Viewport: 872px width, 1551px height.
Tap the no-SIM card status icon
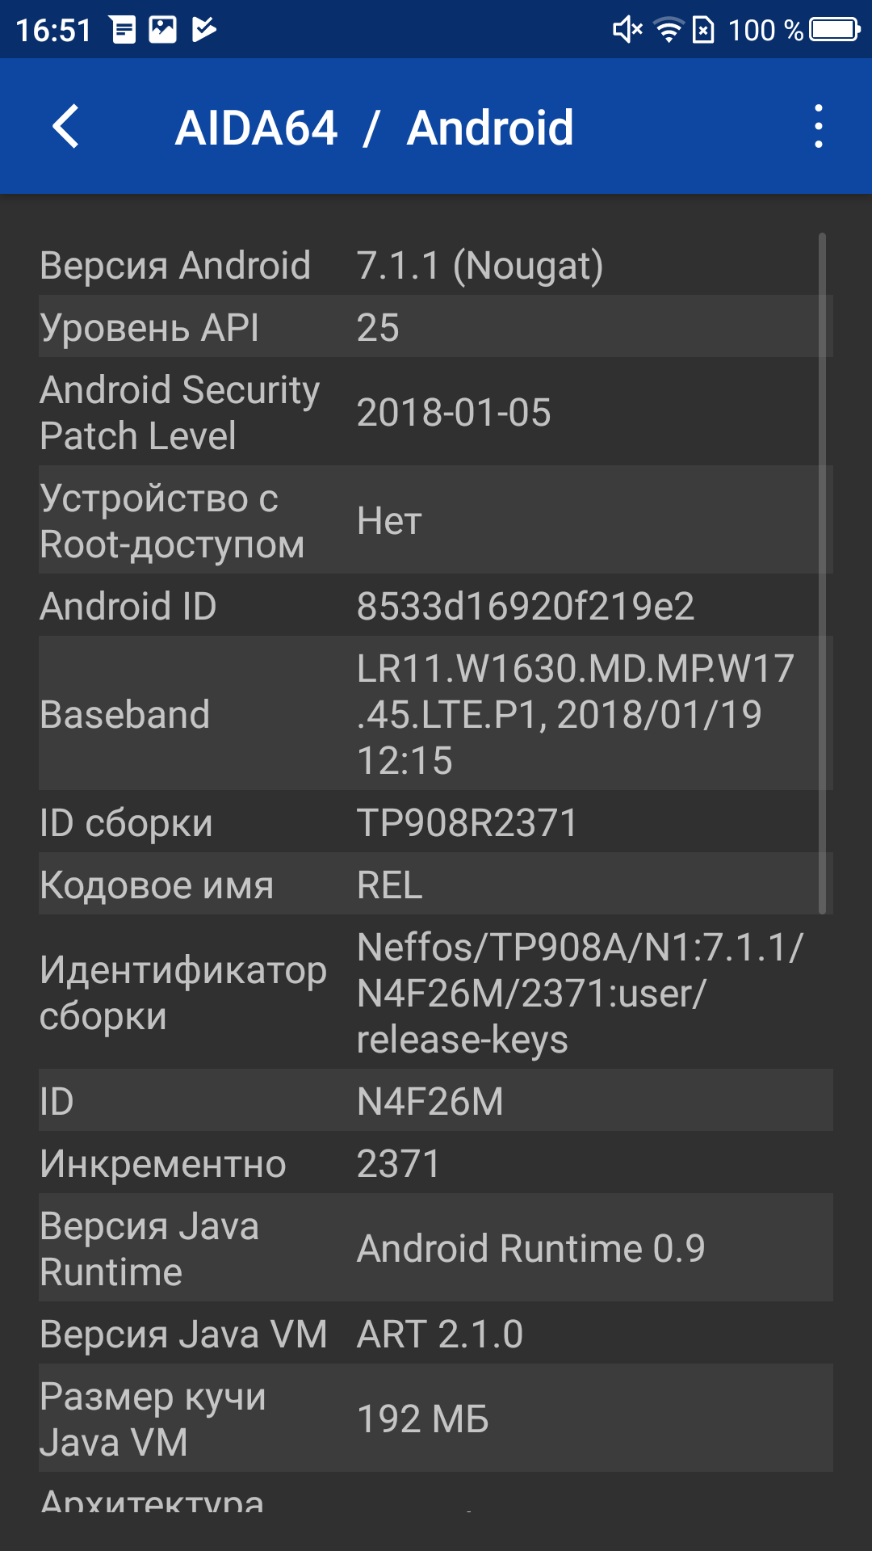click(x=704, y=31)
